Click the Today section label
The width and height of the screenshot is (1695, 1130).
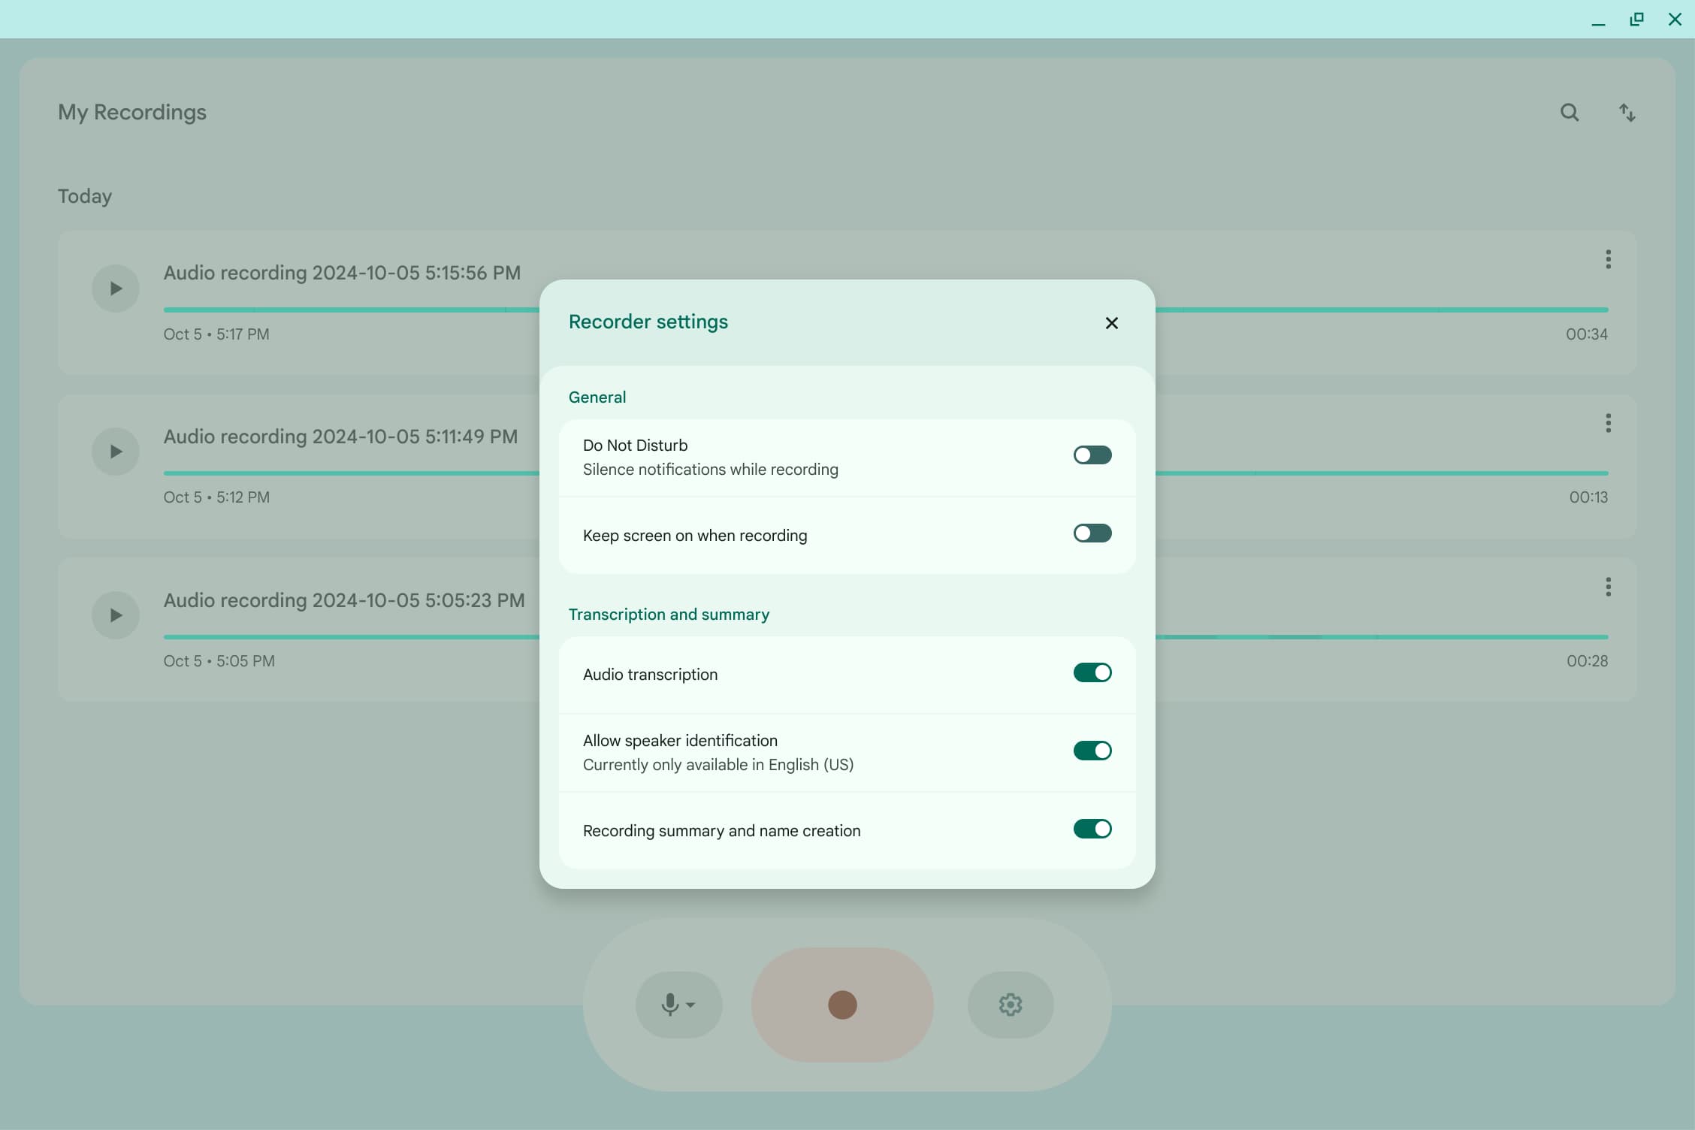coord(85,196)
